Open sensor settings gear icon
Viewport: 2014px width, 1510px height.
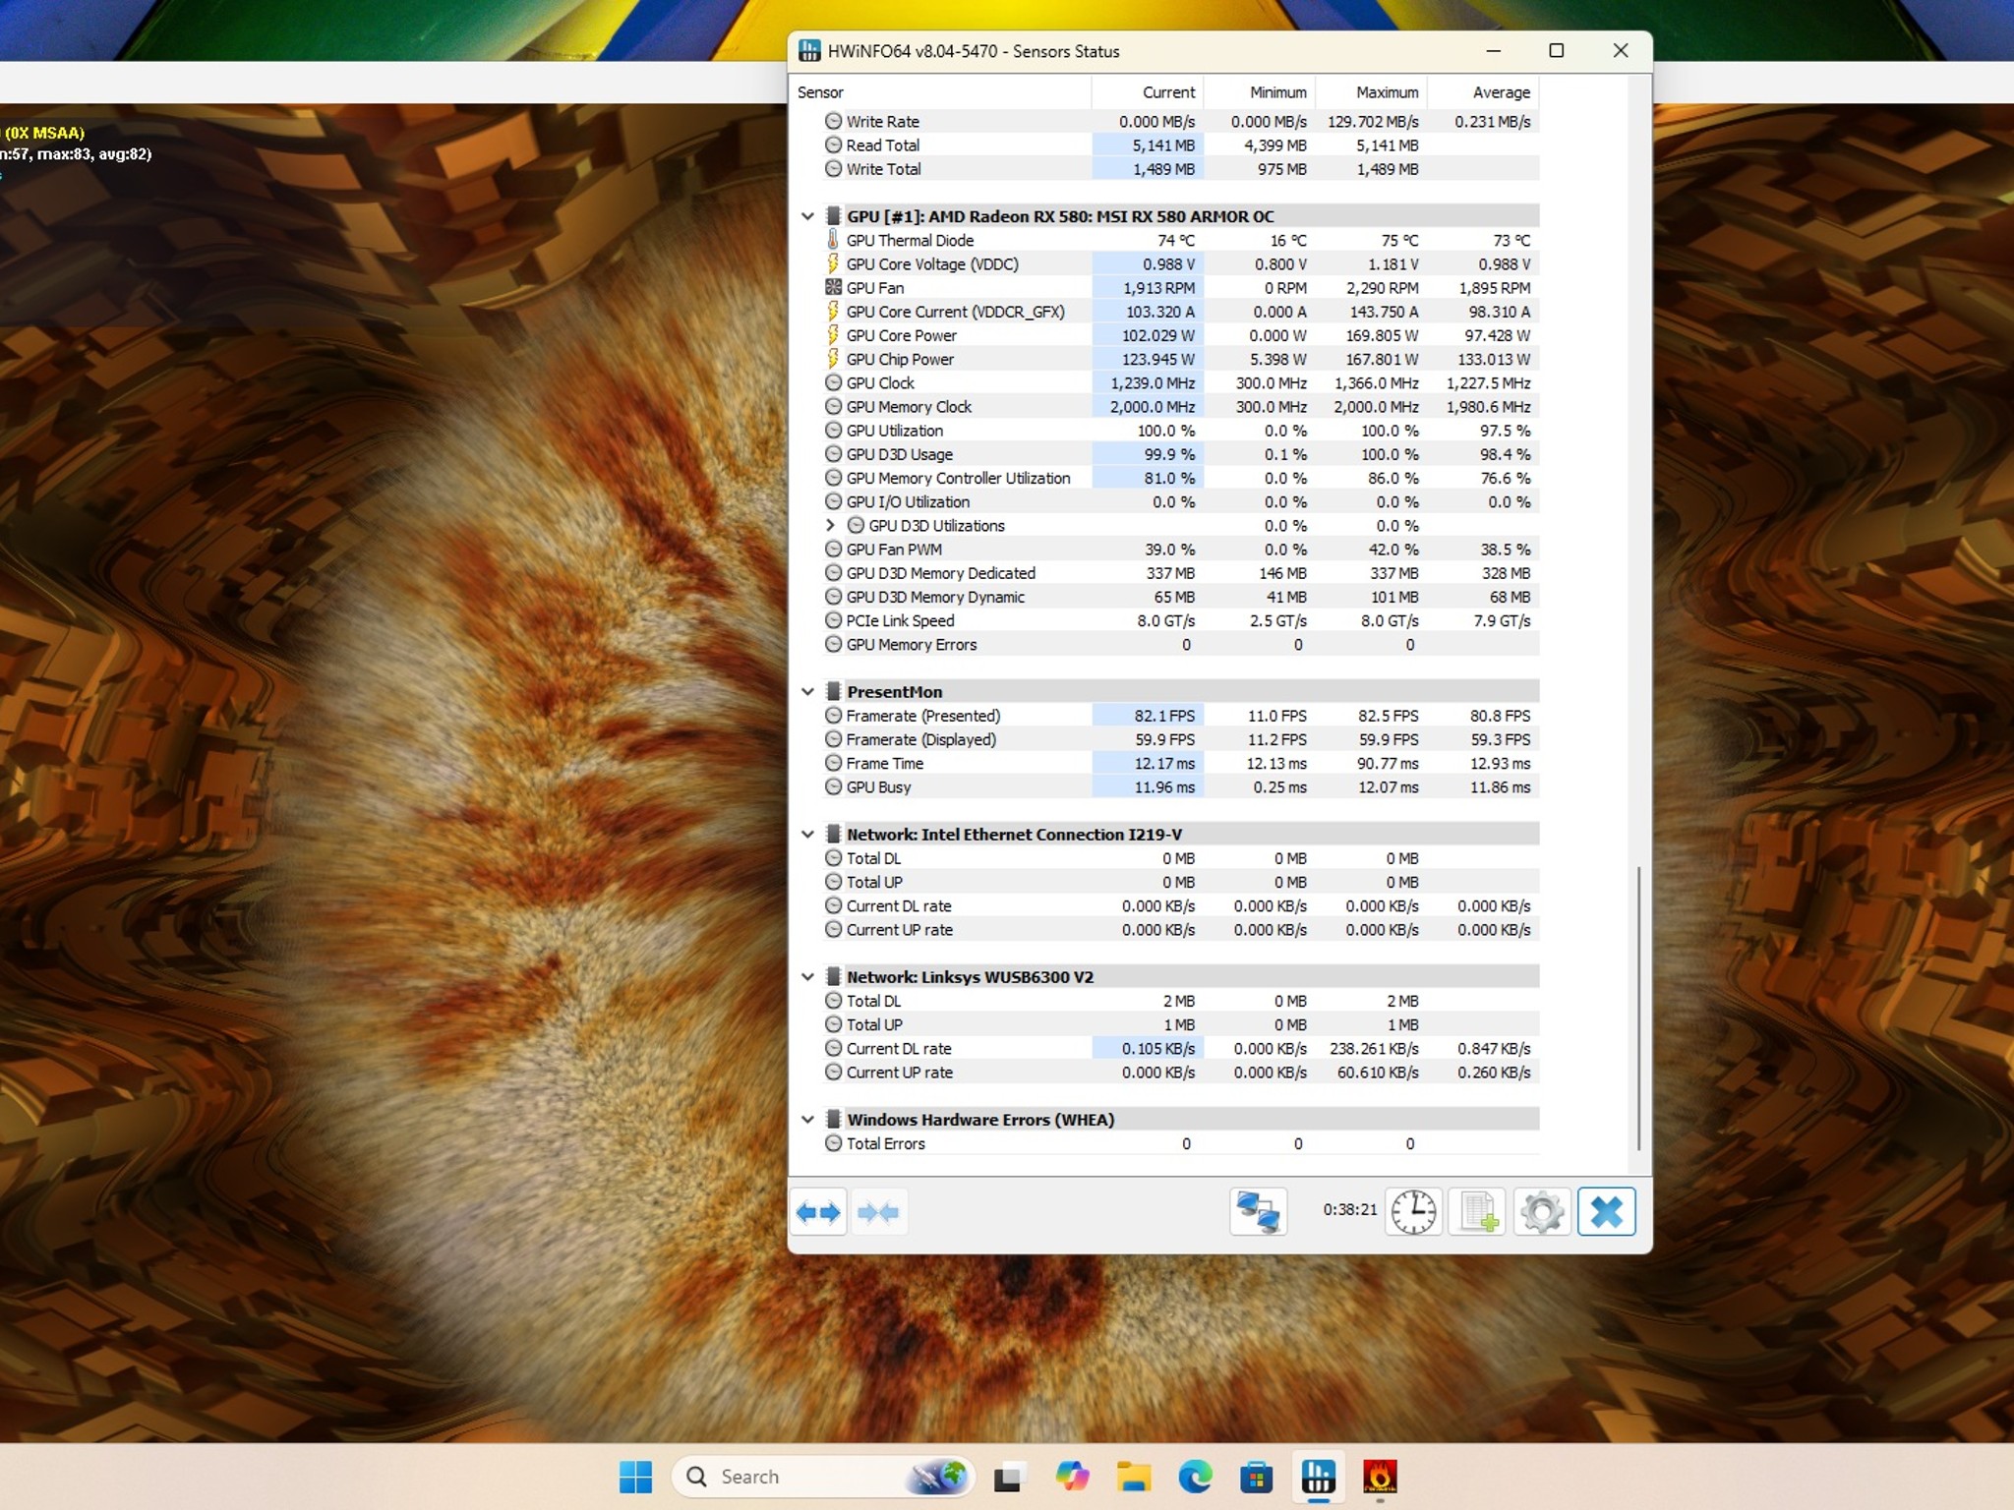pyautogui.click(x=1542, y=1212)
